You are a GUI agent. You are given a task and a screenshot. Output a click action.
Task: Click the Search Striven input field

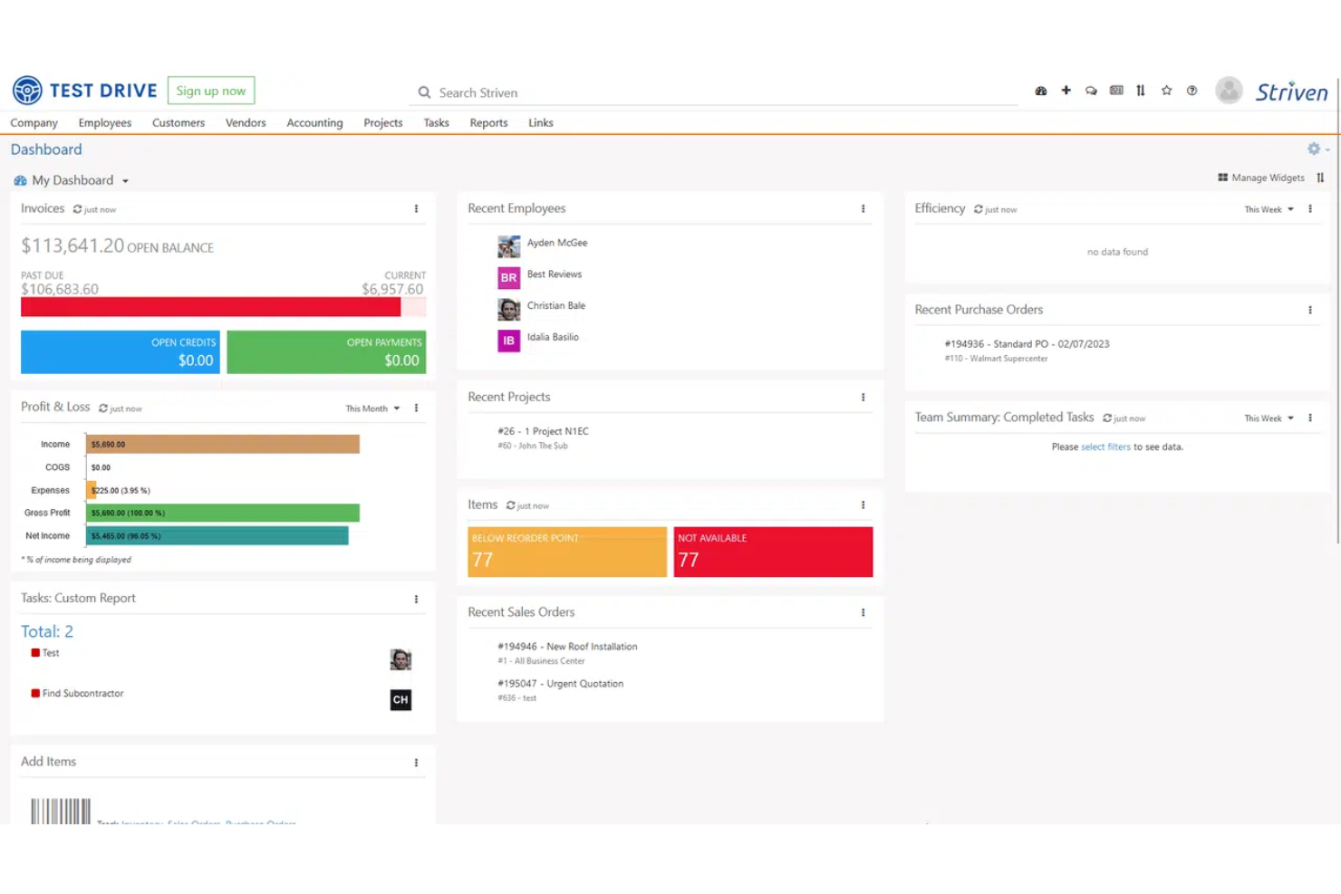click(634, 92)
